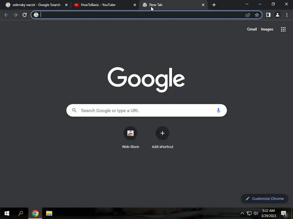Open Gmail link

[x=252, y=29]
